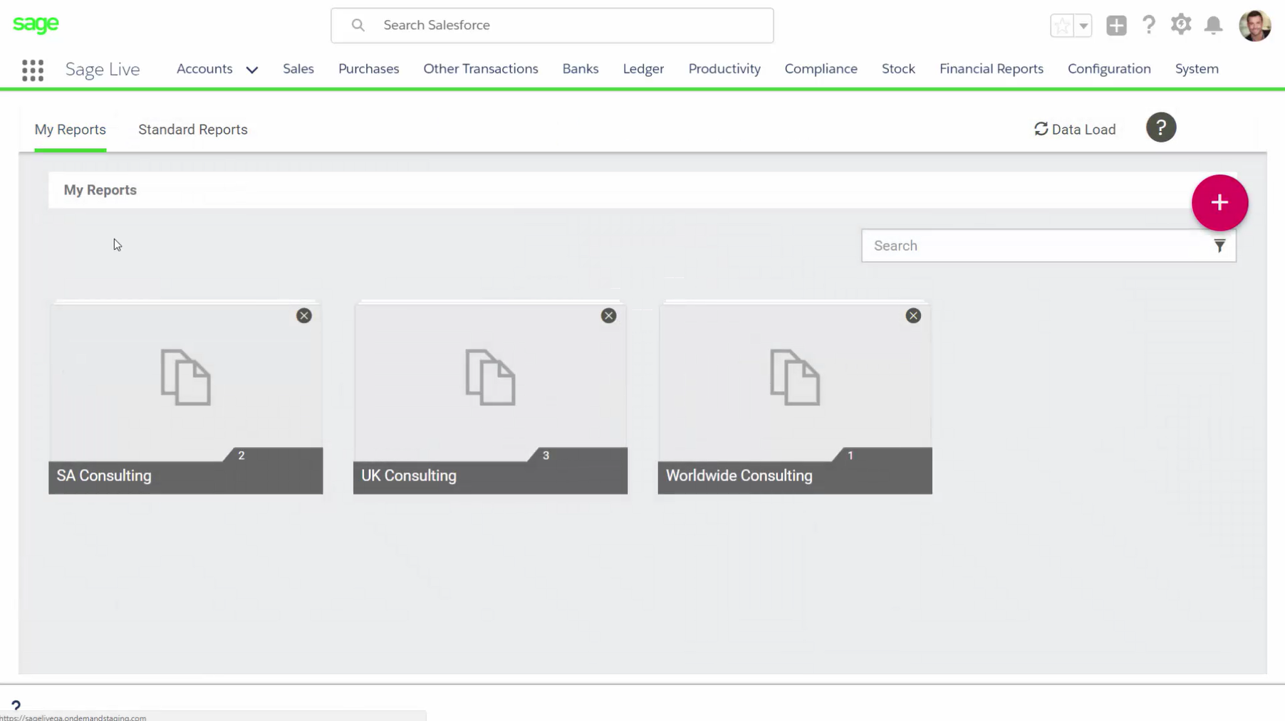The width and height of the screenshot is (1285, 721).
Task: Open the Configuration tab
Action: tap(1109, 69)
